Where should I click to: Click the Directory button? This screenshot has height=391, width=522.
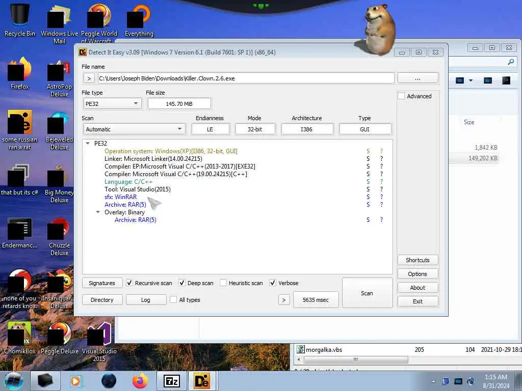pyautogui.click(x=102, y=300)
